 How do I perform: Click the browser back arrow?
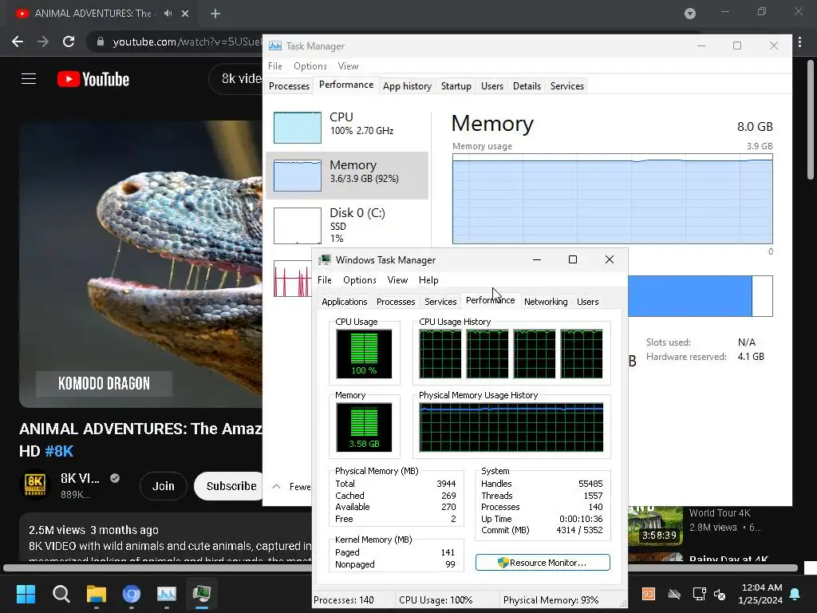tap(18, 42)
